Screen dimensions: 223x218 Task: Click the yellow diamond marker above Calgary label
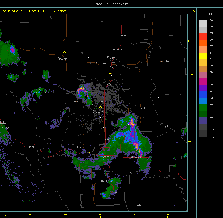click(105, 152)
